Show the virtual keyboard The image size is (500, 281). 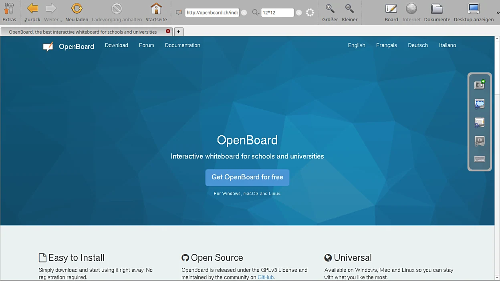click(480, 159)
